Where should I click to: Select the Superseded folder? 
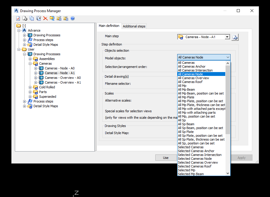pyautogui.click(x=48, y=96)
